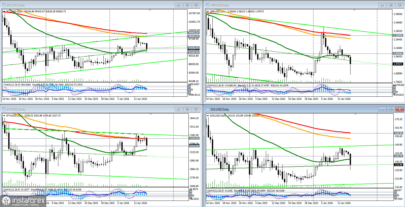Click the ETHUSD,Daily window title text
405x207 pixels.
(16, 110)
